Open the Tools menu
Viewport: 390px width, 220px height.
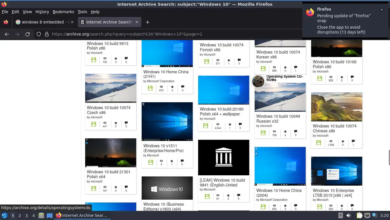[x=82, y=12]
